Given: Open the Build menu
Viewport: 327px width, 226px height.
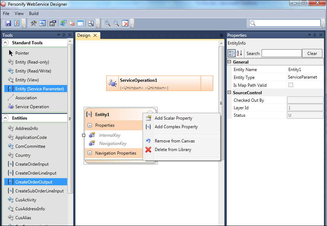Looking at the screenshot, I should (x=34, y=14).
